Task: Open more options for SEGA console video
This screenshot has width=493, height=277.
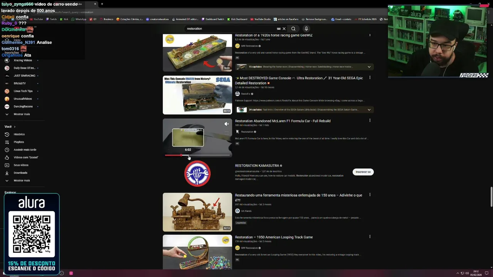Action: [x=370, y=78]
